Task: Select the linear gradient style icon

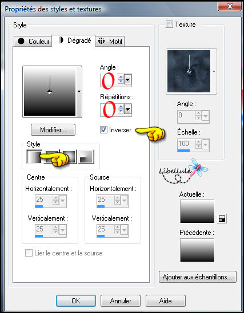Action: 34,157
